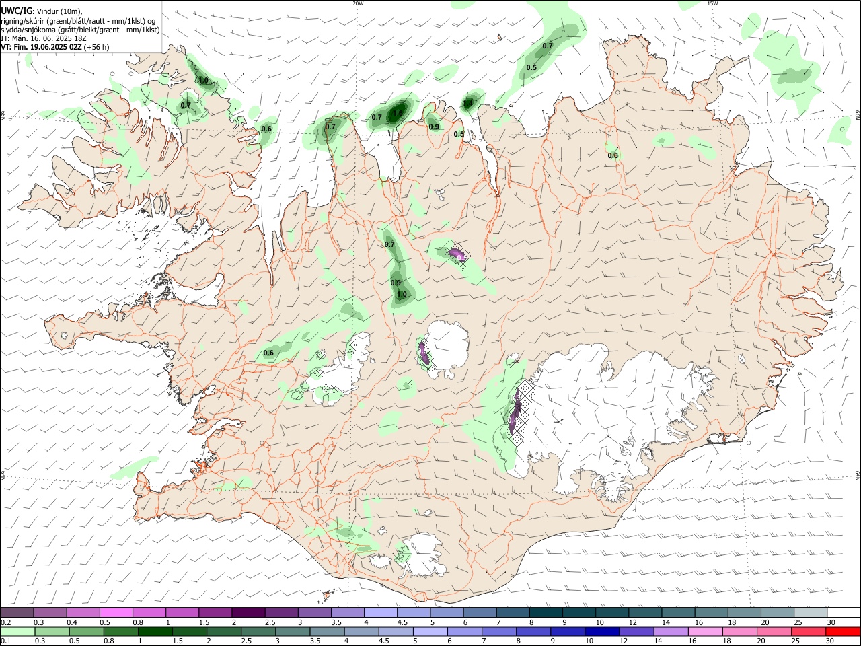Click the '0.6' value in west Iceland near Borgarfjörður
The height and width of the screenshot is (646, 861).
(268, 353)
